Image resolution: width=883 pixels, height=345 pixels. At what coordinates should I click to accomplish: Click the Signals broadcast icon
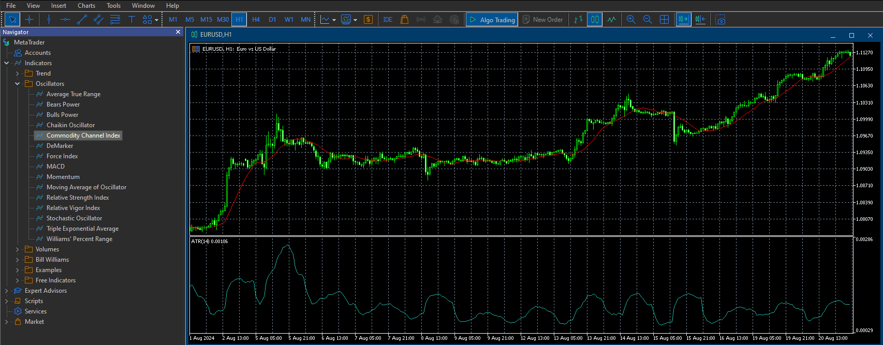pos(421,20)
